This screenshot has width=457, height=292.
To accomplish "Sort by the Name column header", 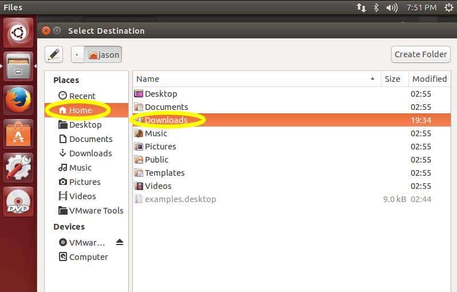I will pos(257,79).
